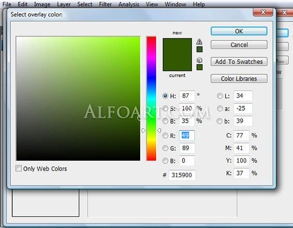Open Color Libraries

pos(239,79)
